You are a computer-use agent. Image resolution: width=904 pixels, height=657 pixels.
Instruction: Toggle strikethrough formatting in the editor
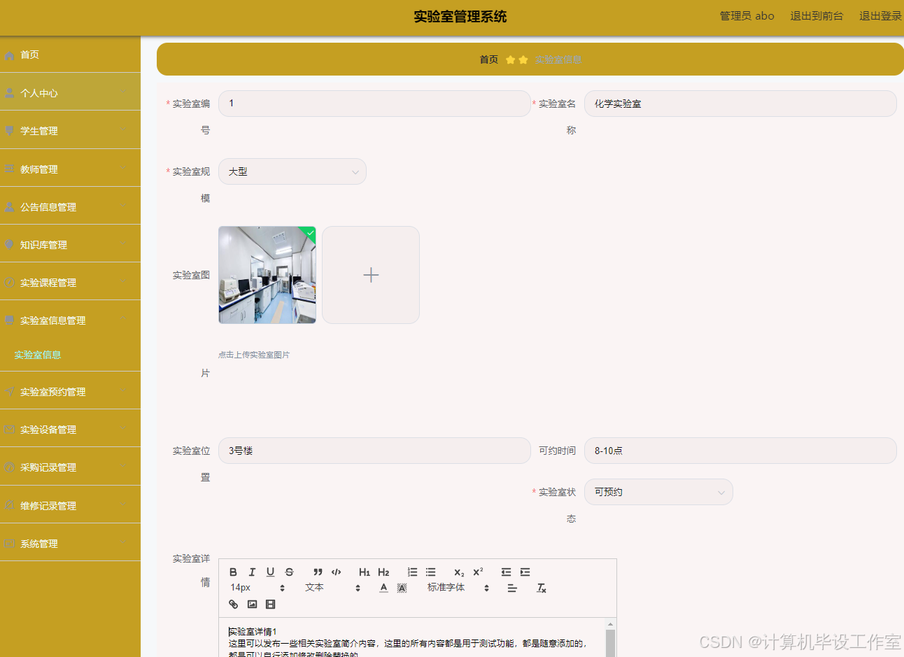(288, 572)
